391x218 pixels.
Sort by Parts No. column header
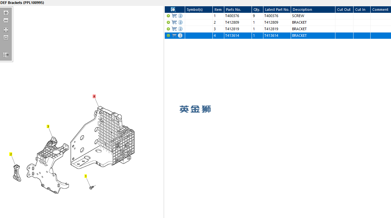(238, 10)
